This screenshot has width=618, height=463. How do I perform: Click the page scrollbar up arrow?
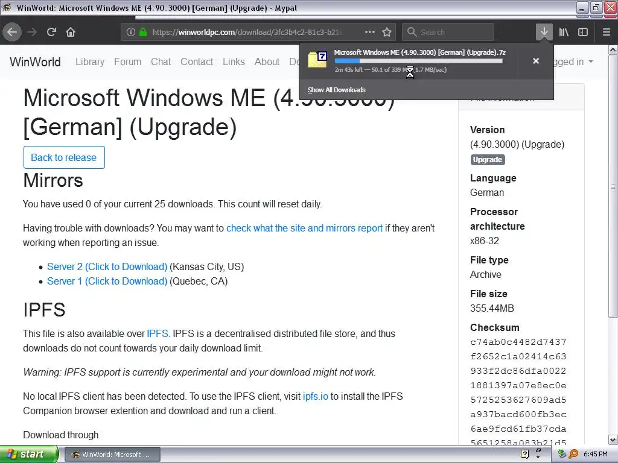(x=613, y=49)
